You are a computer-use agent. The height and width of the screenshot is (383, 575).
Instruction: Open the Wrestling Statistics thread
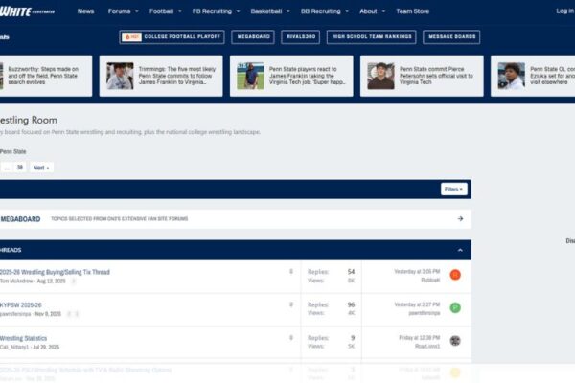(23, 338)
